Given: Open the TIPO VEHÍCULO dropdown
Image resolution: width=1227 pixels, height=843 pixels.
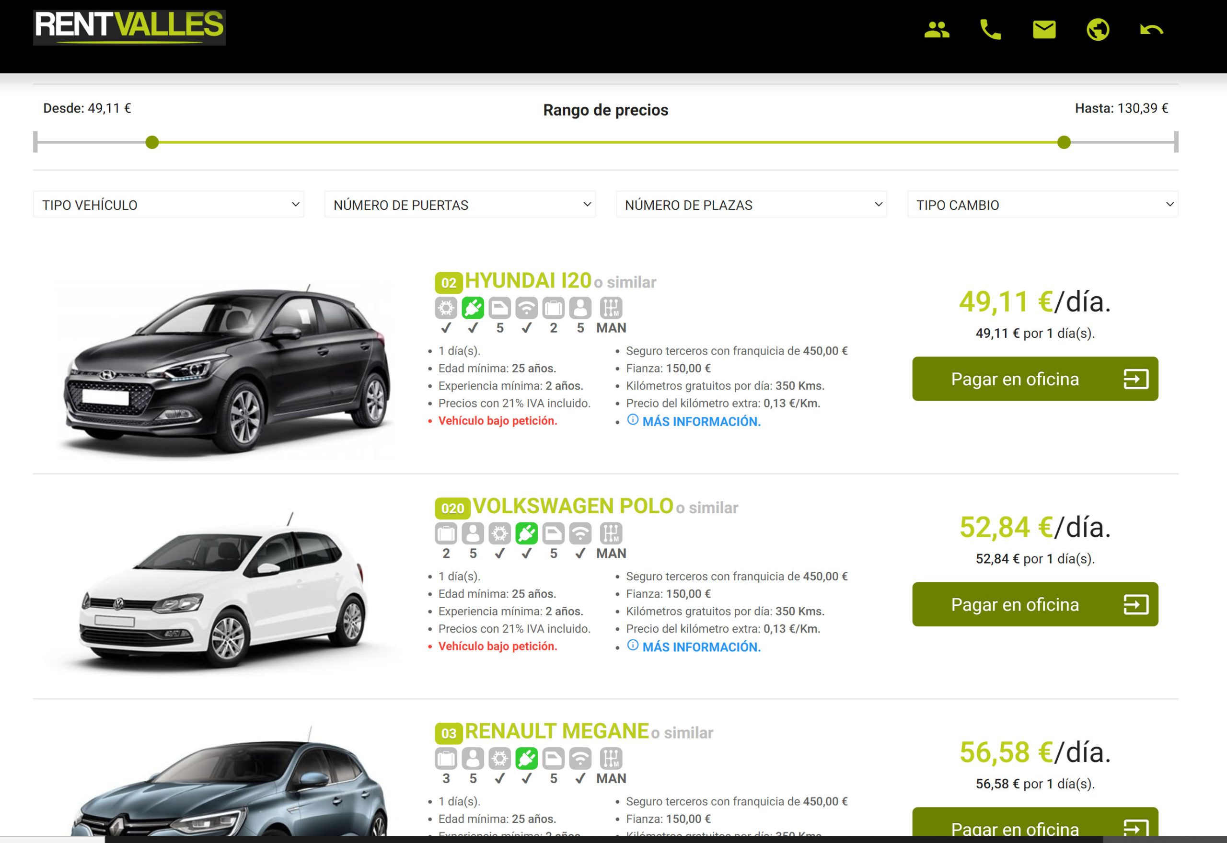Looking at the screenshot, I should [x=169, y=205].
